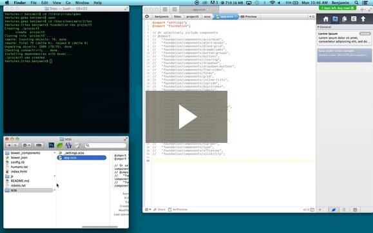This screenshot has height=233, width=373.
Task: Open the gear action dropdown in Finder toolbar
Action: [x=26, y=145]
